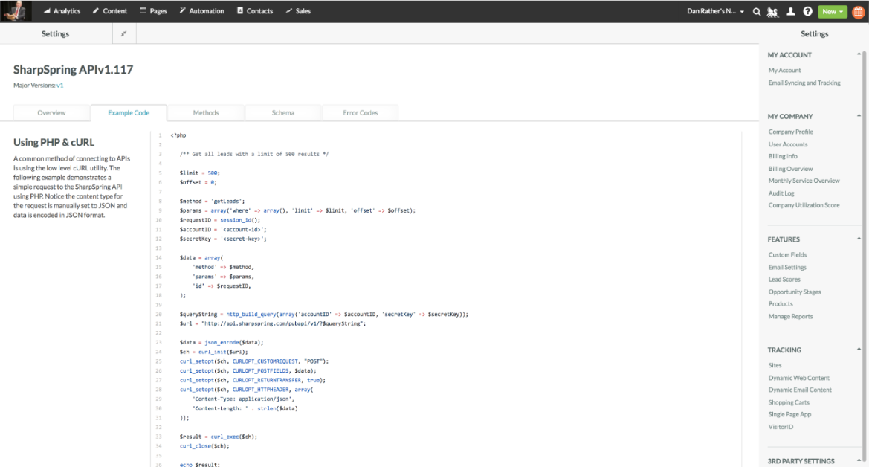Screen dimensions: 869x467
Task: Collapse the Tracking section arrow
Action: [859, 349]
